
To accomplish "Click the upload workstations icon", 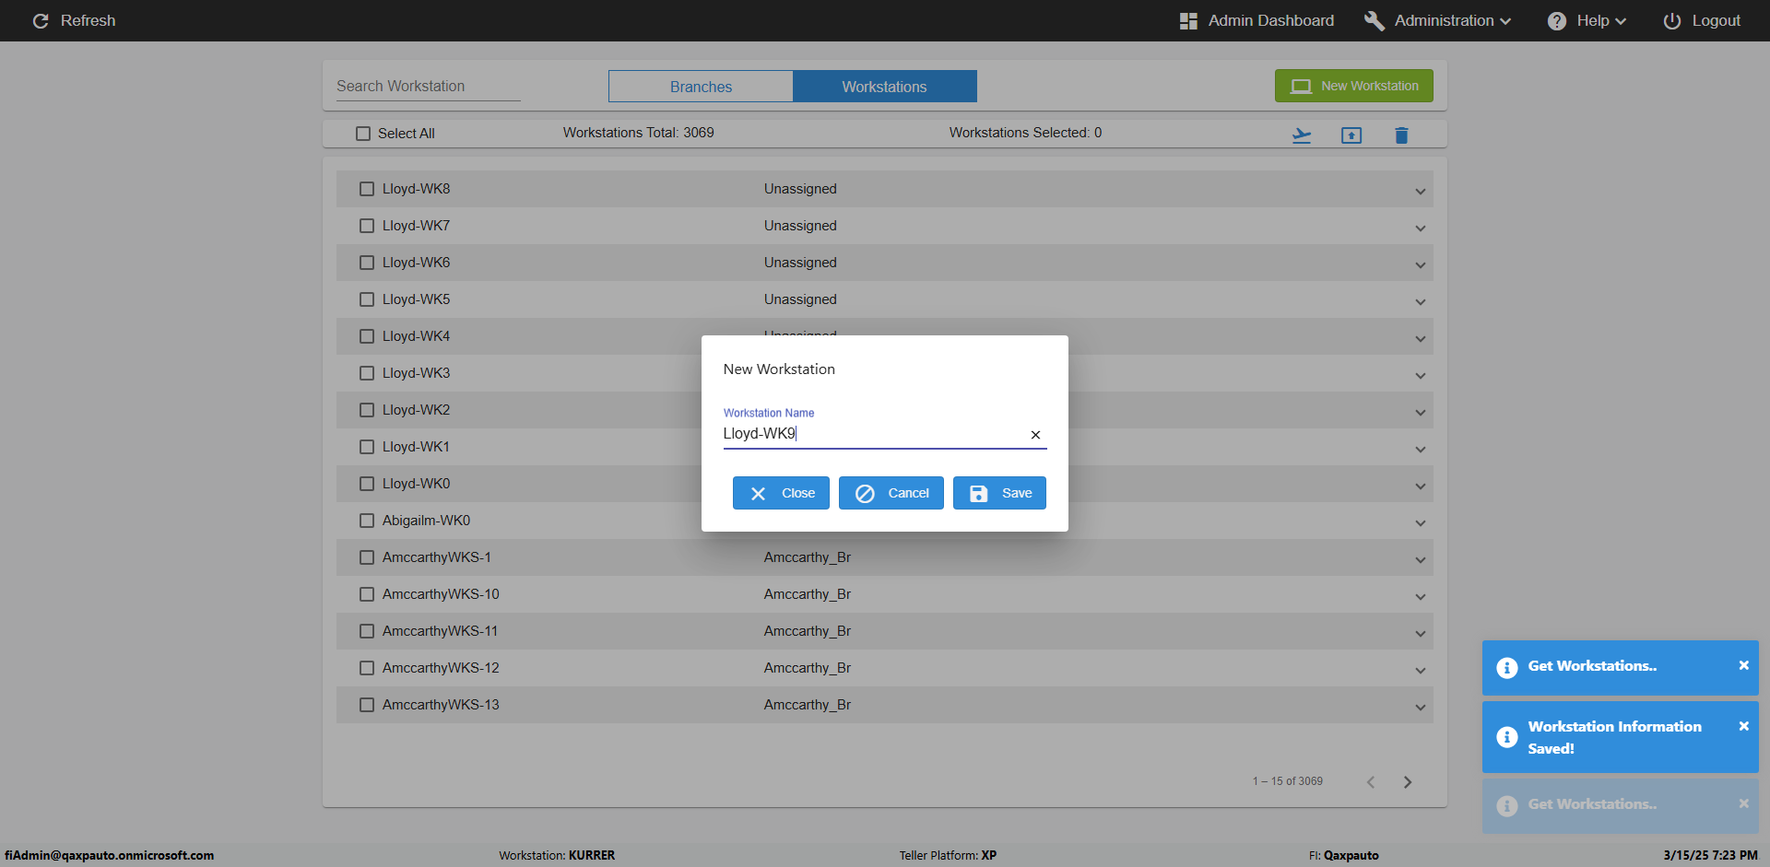I will click(x=1351, y=135).
